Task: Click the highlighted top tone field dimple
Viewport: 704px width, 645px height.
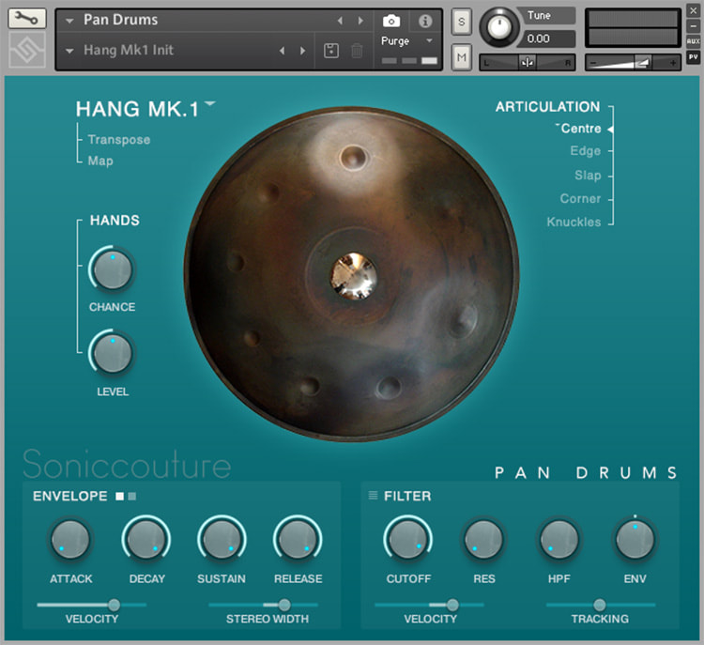Action: click(353, 158)
